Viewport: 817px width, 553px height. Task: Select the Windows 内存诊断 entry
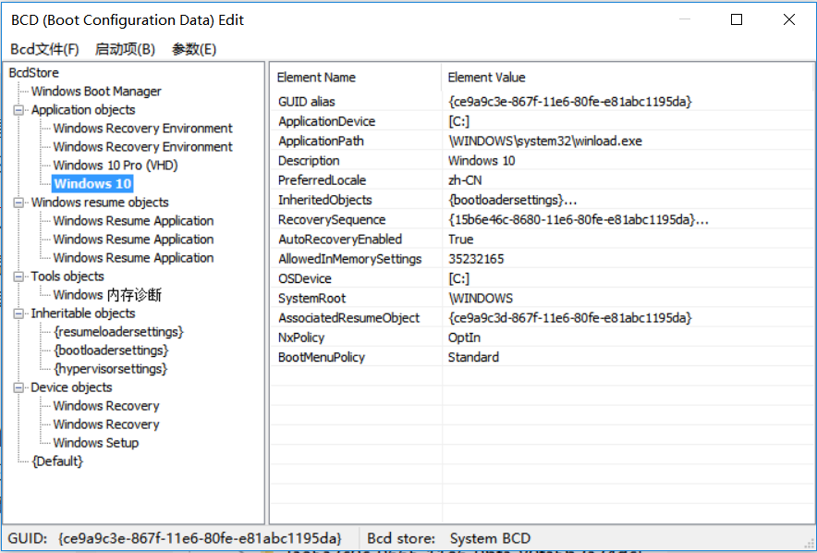tap(107, 295)
